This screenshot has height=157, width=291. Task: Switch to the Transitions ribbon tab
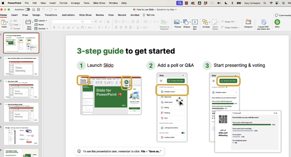[x=51, y=15]
